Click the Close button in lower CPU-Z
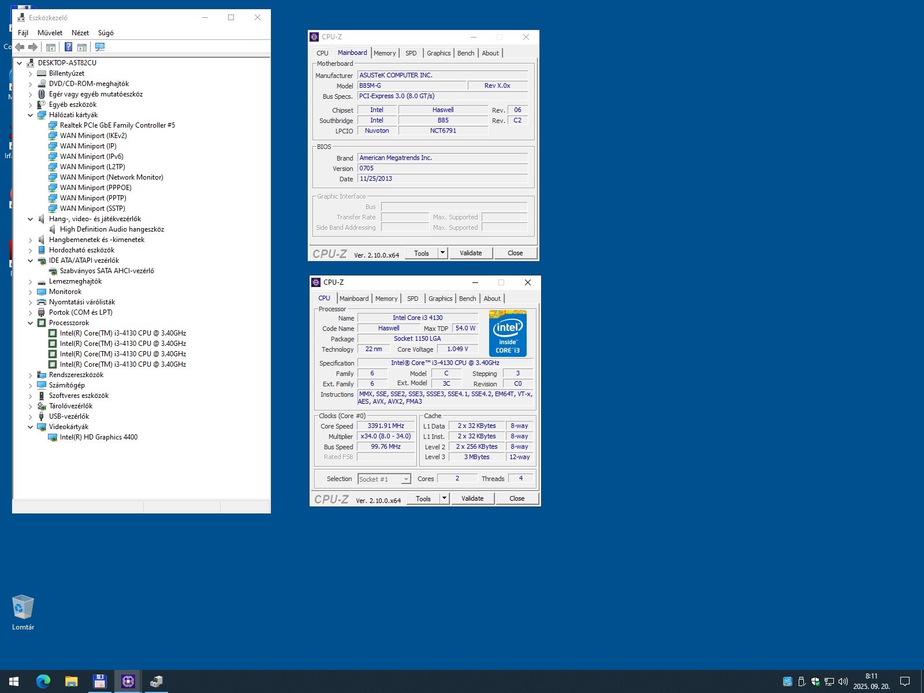This screenshot has width=924, height=693. 517,498
